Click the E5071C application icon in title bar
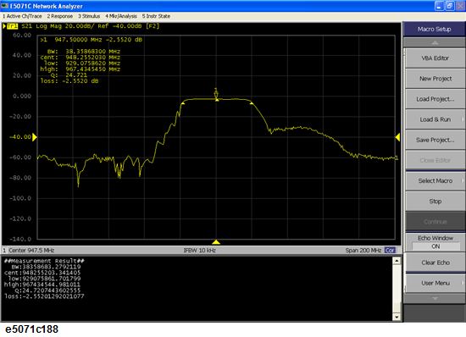 coord(5,6)
